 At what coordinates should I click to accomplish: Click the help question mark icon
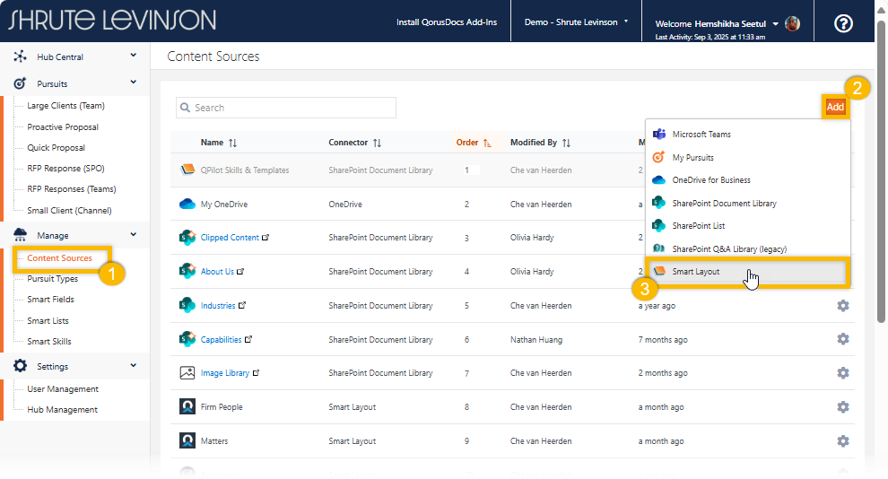(843, 23)
